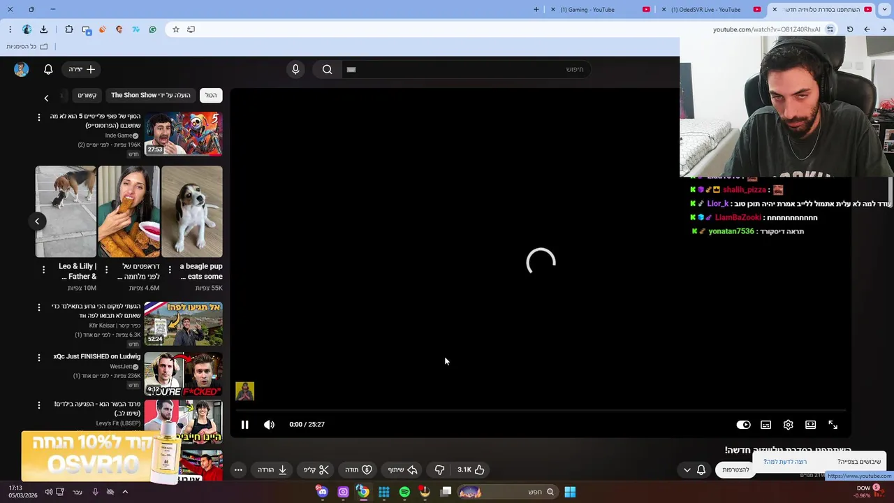Click the YouTube search magnifier button
This screenshot has height=503, width=894.
[327, 69]
